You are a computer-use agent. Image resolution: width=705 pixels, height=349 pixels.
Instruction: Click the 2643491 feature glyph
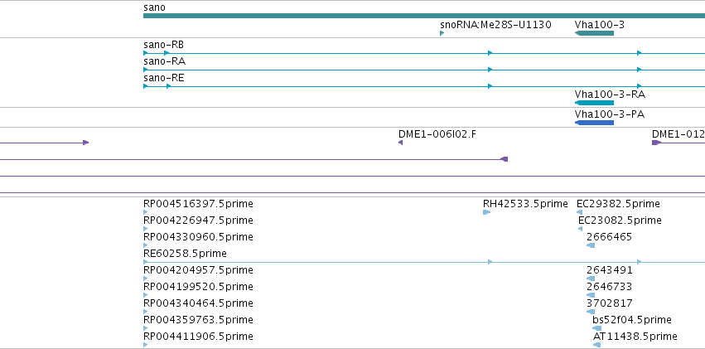tap(591, 279)
